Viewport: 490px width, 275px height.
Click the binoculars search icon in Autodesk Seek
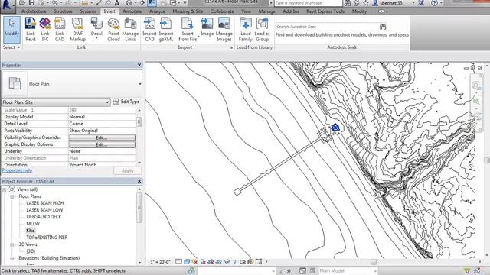tap(383, 27)
